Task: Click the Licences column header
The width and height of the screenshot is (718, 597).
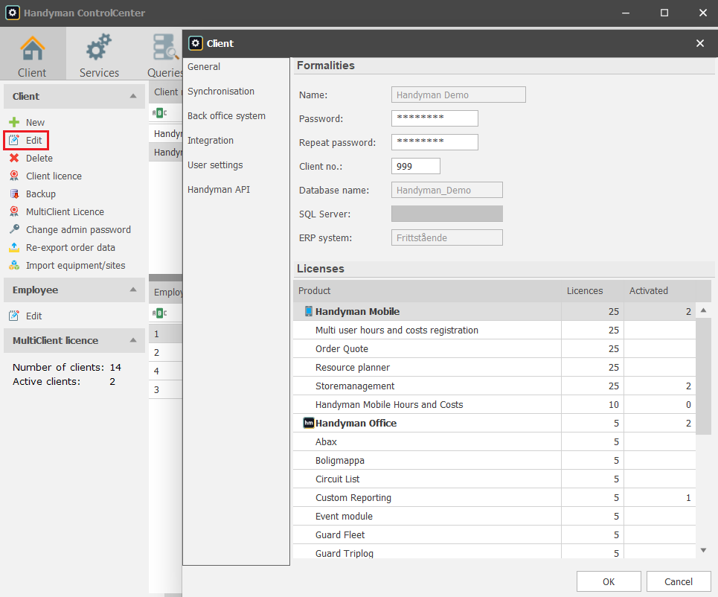Action: (592, 291)
